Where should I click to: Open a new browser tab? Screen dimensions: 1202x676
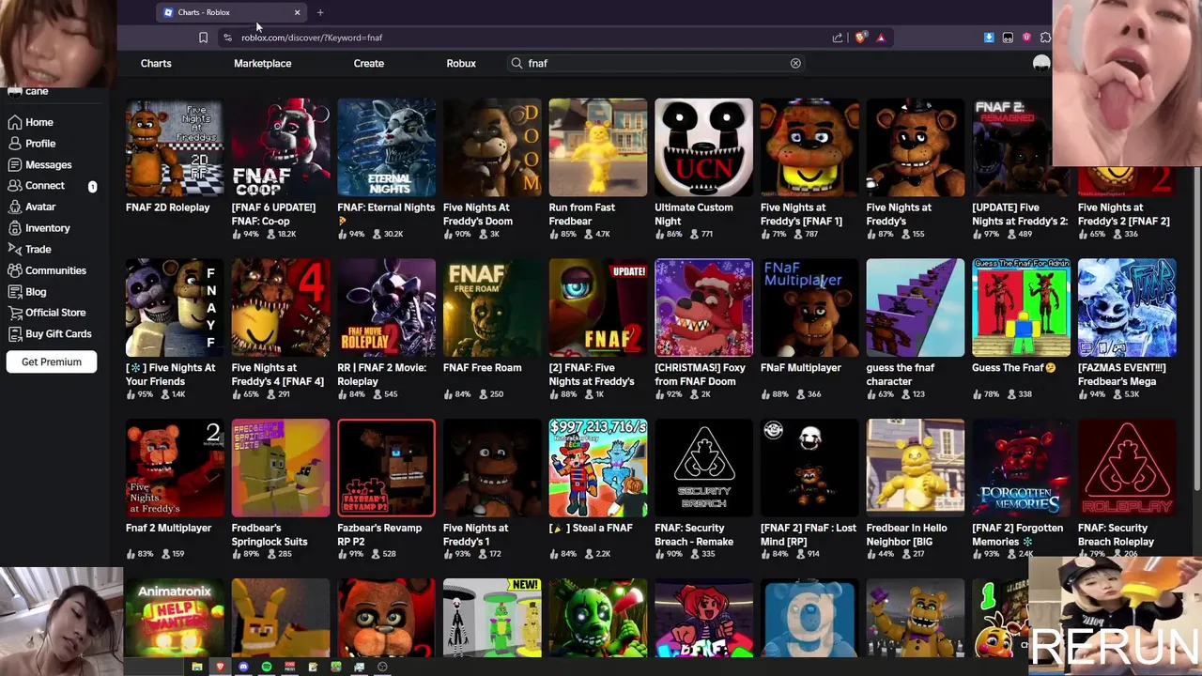click(x=320, y=12)
